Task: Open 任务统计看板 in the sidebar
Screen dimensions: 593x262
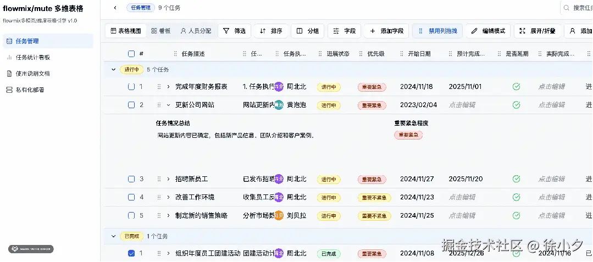Action: 48,57
